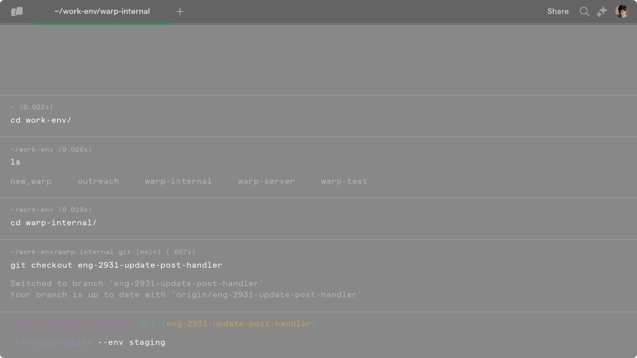The image size is (637, 358).
Task: Select the 'ls' command block
Action: [x=318, y=167]
